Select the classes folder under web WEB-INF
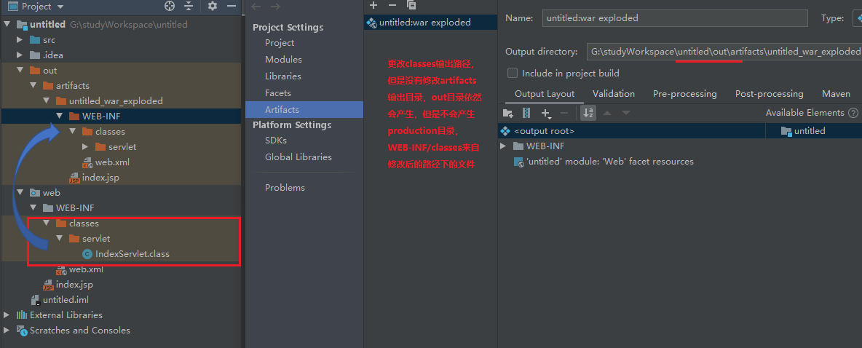Viewport: 862px width, 348px height. (x=77, y=224)
